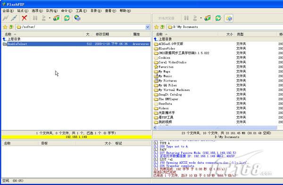Open the 查看 (View) menu

click(x=110, y=11)
